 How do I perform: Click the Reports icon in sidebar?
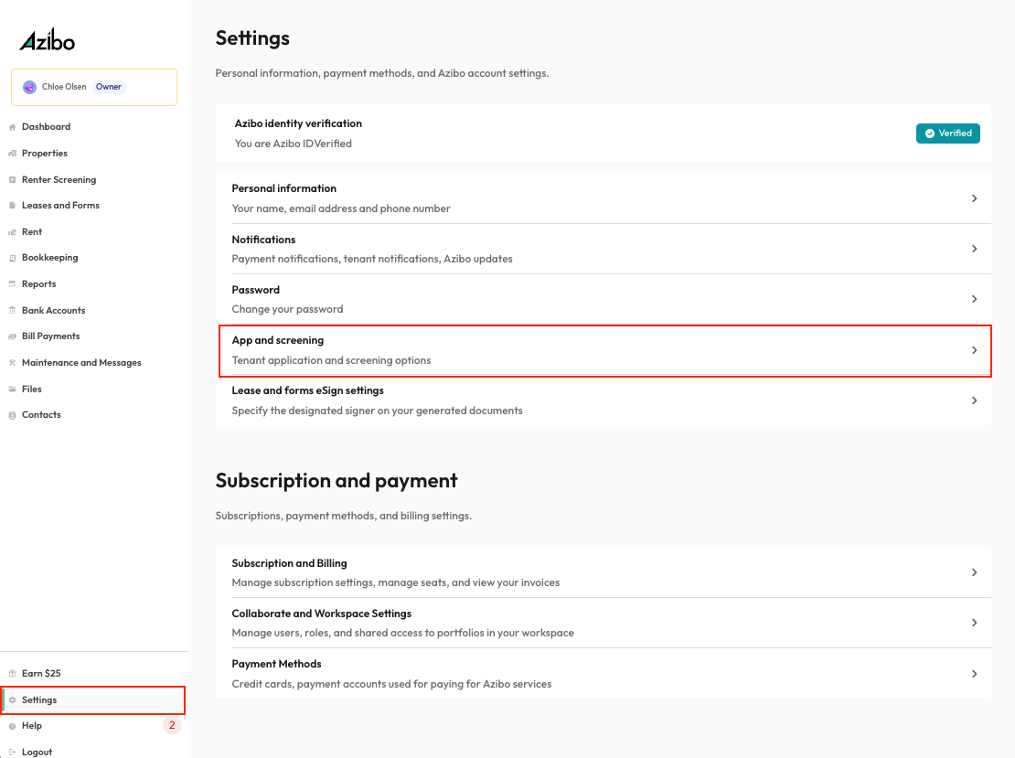click(12, 284)
